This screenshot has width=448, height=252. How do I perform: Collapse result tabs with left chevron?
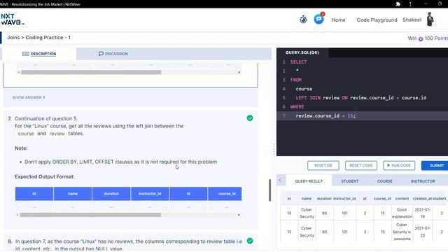[x=280, y=181]
